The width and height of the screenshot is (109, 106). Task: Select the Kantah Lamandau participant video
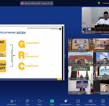point(81,59)
